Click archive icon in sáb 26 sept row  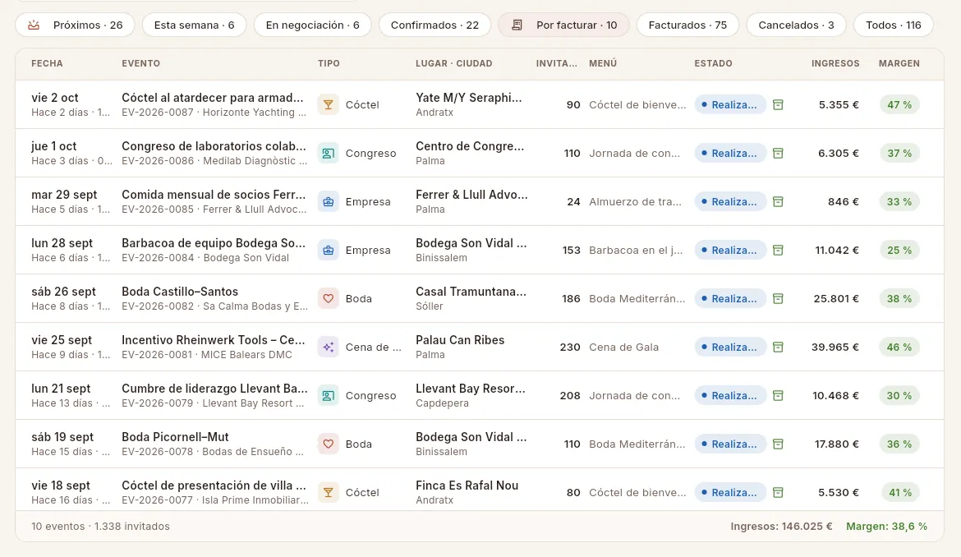tap(778, 298)
